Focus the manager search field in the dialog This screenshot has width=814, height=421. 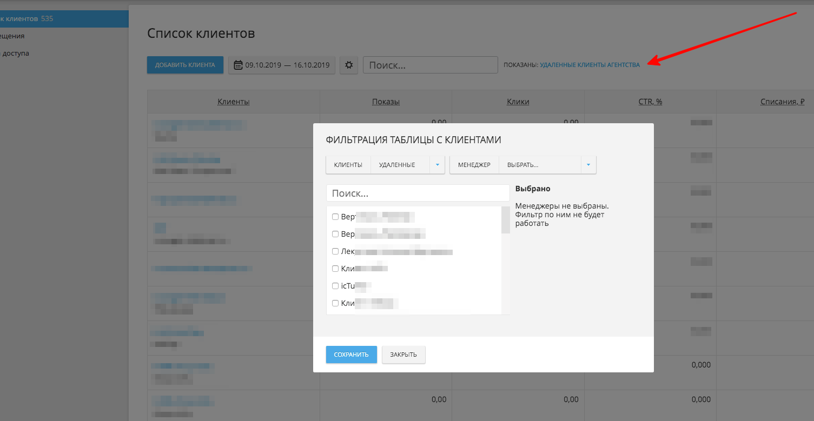point(418,193)
